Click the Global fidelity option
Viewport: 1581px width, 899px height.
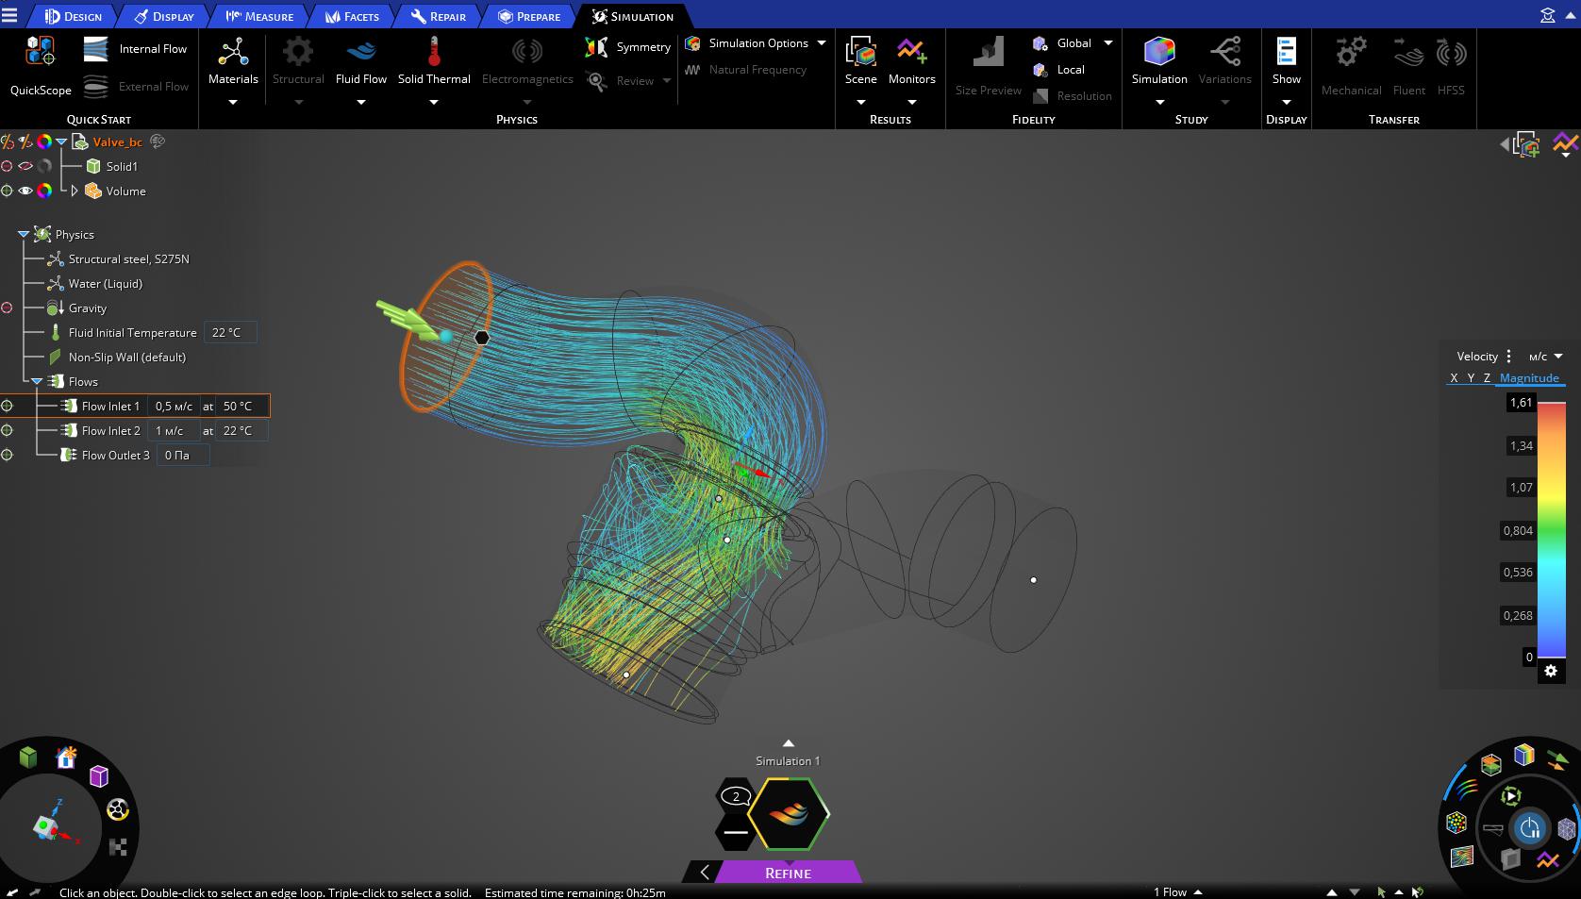click(1063, 43)
